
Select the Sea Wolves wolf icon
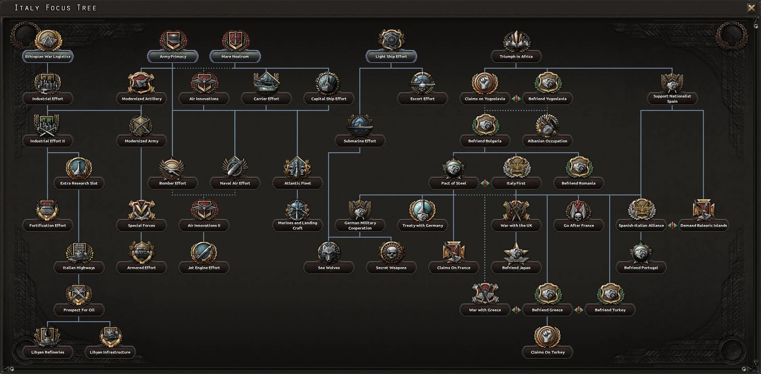click(329, 252)
